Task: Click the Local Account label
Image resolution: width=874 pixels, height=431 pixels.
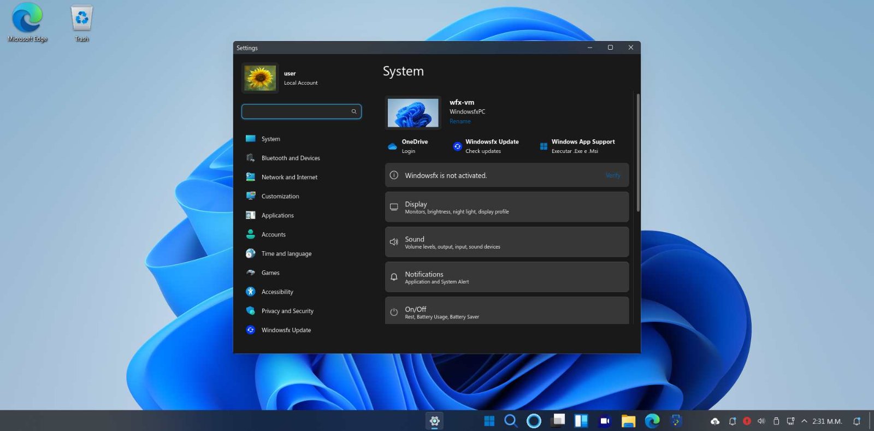Action: click(x=300, y=83)
